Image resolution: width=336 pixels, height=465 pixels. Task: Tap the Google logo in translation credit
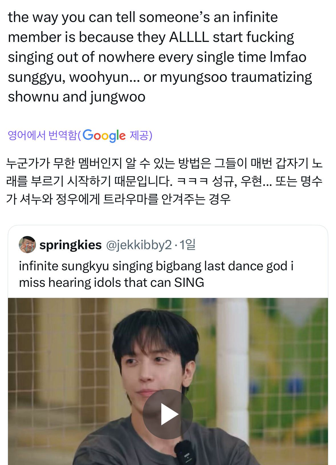104,135
